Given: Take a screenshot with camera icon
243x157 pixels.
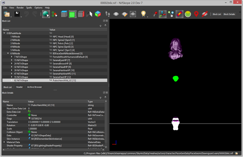Looking at the screenshot, I should click(x=133, y=14).
